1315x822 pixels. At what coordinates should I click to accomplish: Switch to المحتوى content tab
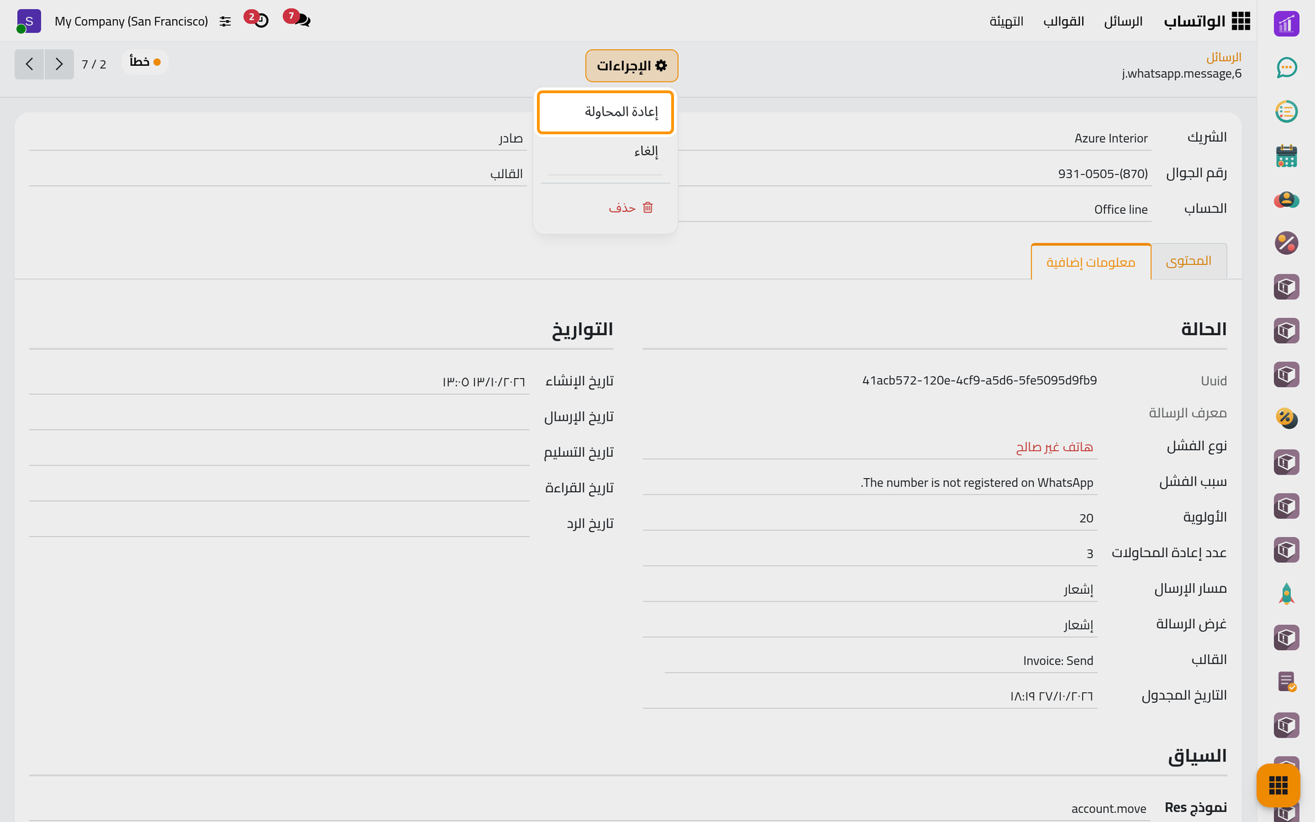(x=1189, y=261)
